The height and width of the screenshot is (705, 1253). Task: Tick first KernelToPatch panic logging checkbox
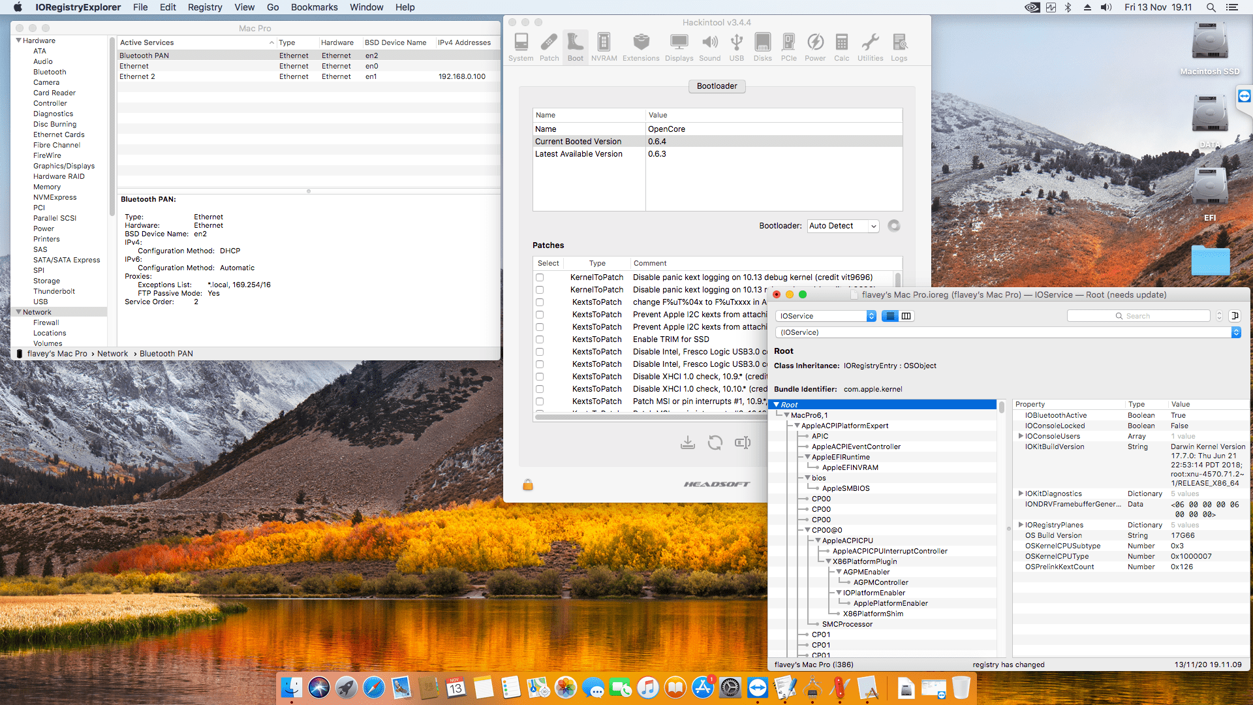point(540,277)
